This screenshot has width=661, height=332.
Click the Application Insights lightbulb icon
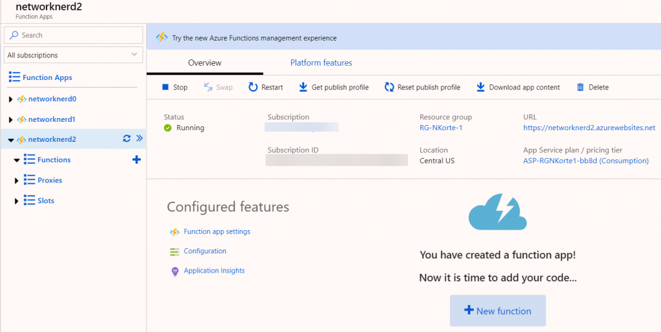[175, 271]
